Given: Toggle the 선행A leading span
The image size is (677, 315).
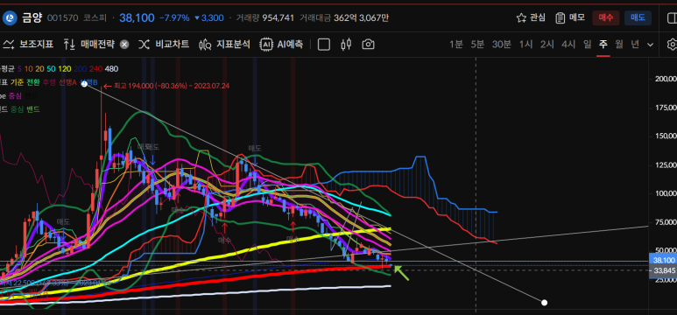Looking at the screenshot, I should click(67, 82).
